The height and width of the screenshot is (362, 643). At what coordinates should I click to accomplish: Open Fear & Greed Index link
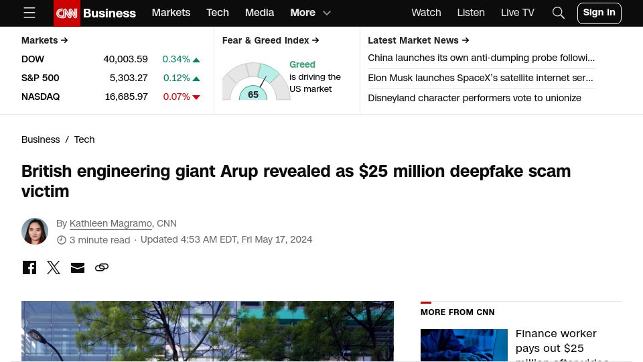(271, 40)
